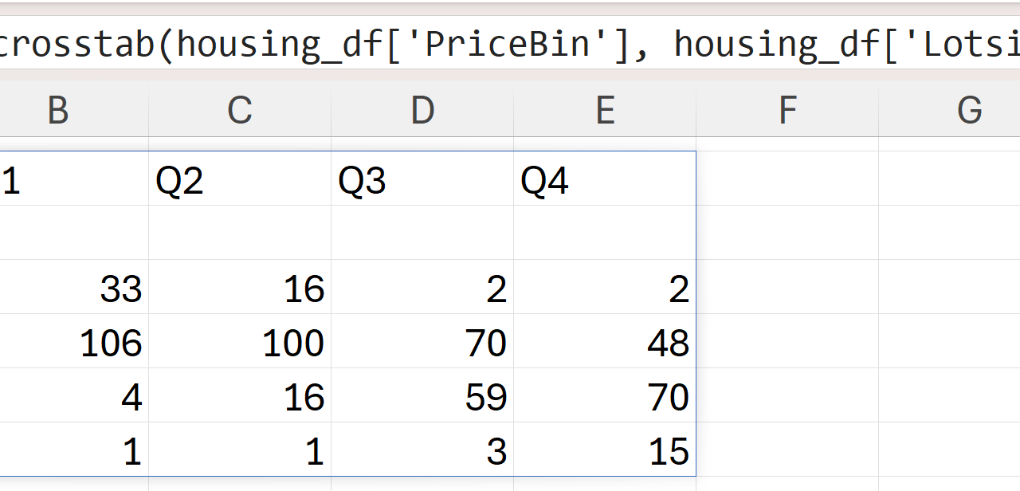Select column C header
Viewport: 1020px width, 491px height.
[240, 111]
